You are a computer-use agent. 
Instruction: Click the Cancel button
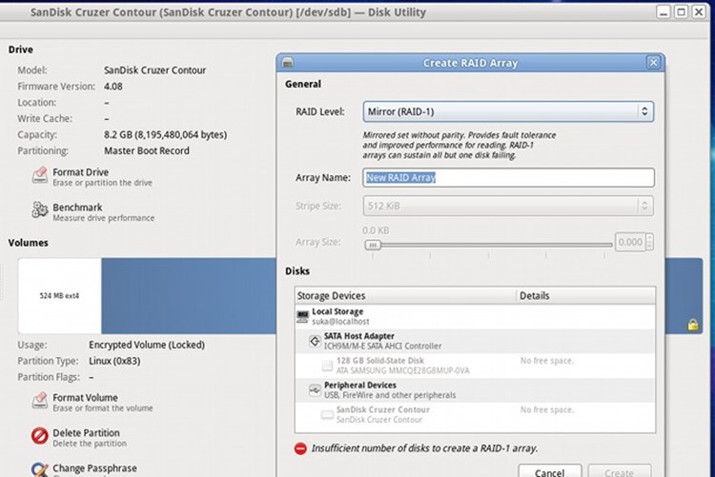point(549,471)
